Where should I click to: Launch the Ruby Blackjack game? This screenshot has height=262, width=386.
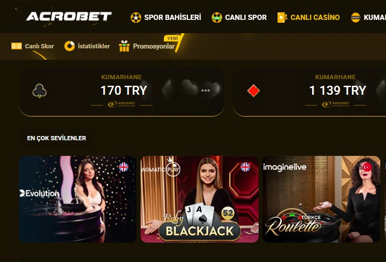point(199,199)
